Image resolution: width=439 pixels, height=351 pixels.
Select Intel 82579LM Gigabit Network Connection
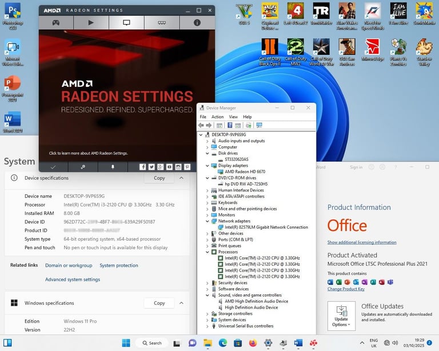tap(266, 228)
